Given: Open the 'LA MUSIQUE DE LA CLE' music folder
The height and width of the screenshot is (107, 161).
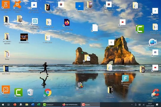Looking at the screenshot, I should coord(109,67).
